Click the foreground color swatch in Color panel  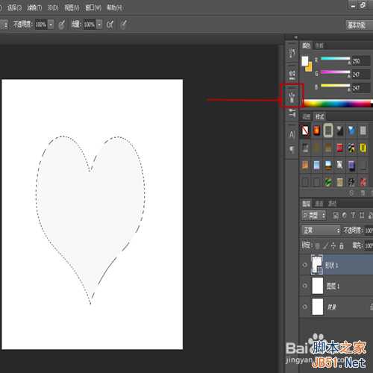pyautogui.click(x=305, y=61)
